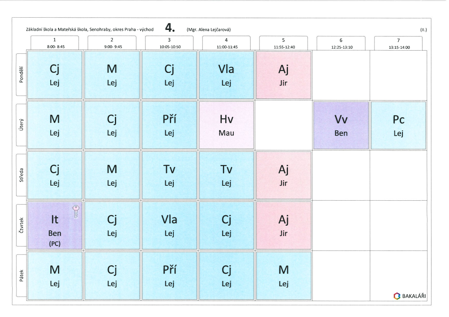This screenshot has height=317, width=449.
Task: Click the Monday pink Aj Jir cell
Action: [283, 75]
